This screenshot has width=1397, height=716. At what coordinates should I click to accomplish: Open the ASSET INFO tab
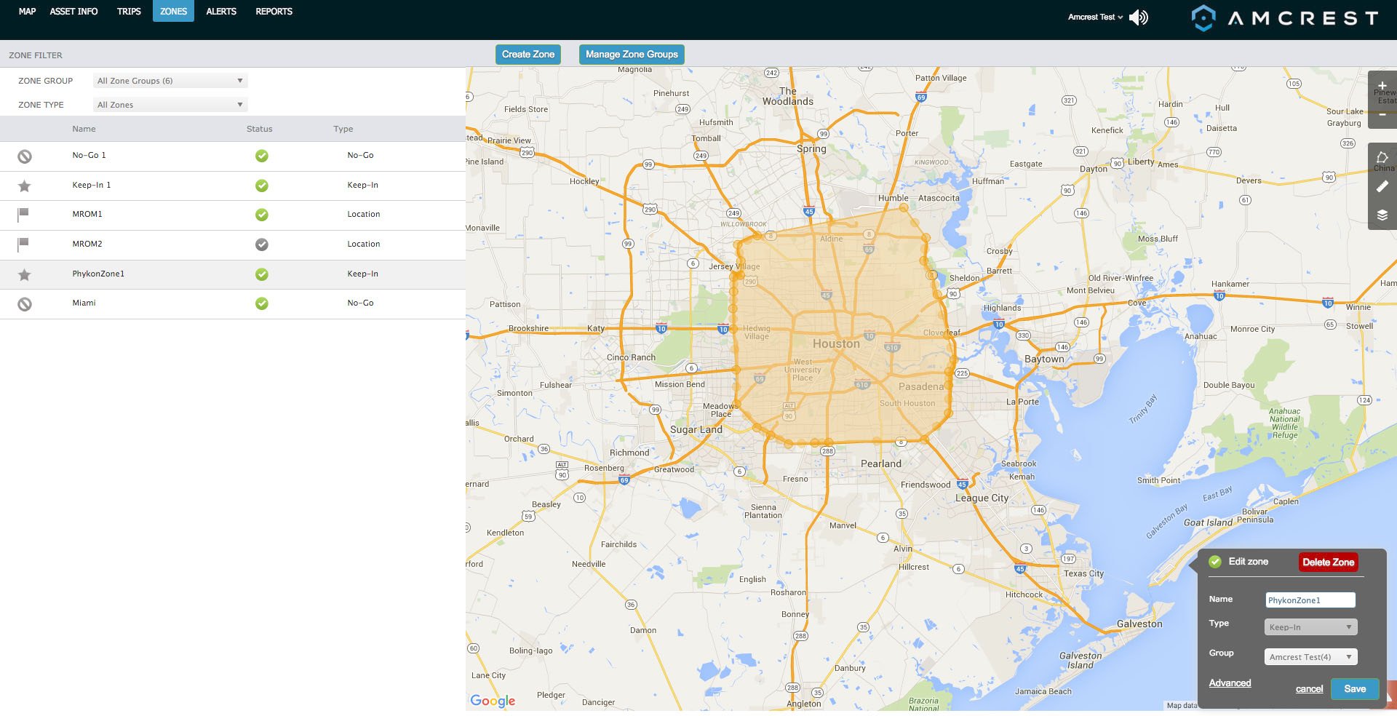(x=73, y=12)
